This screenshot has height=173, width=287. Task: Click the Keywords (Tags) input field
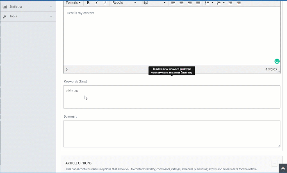171,97
